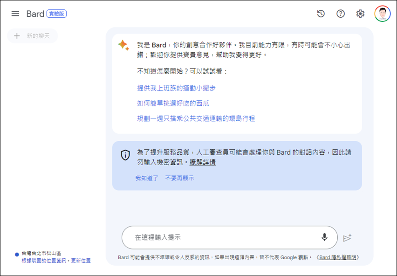
Task: Focus the 在這裡輸入提示 prompt field
Action: coord(230,237)
